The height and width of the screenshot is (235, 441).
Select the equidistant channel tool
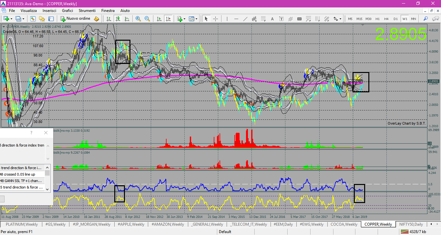click(254, 19)
